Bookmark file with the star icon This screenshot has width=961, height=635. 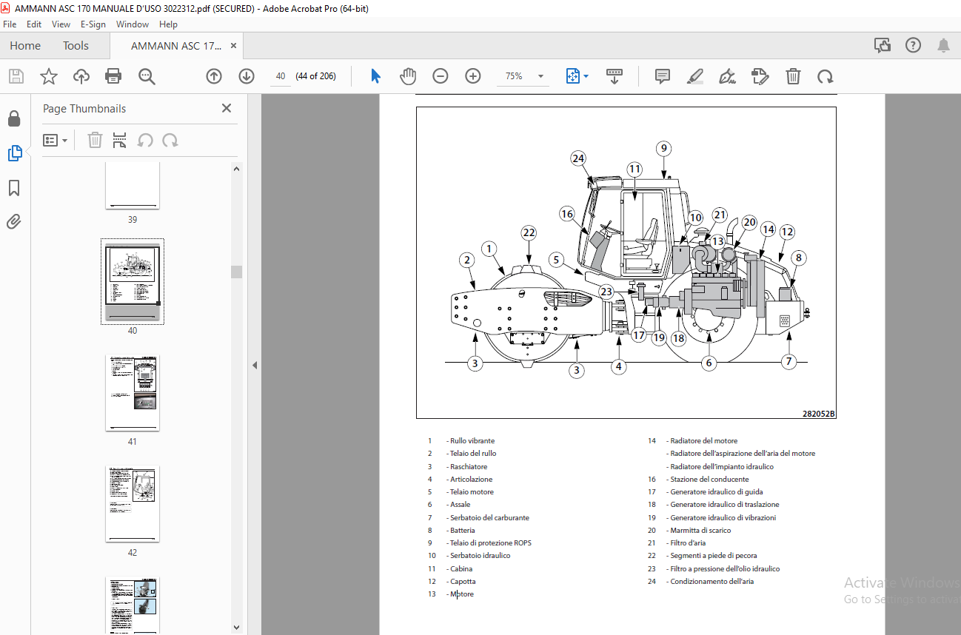pyautogui.click(x=48, y=76)
